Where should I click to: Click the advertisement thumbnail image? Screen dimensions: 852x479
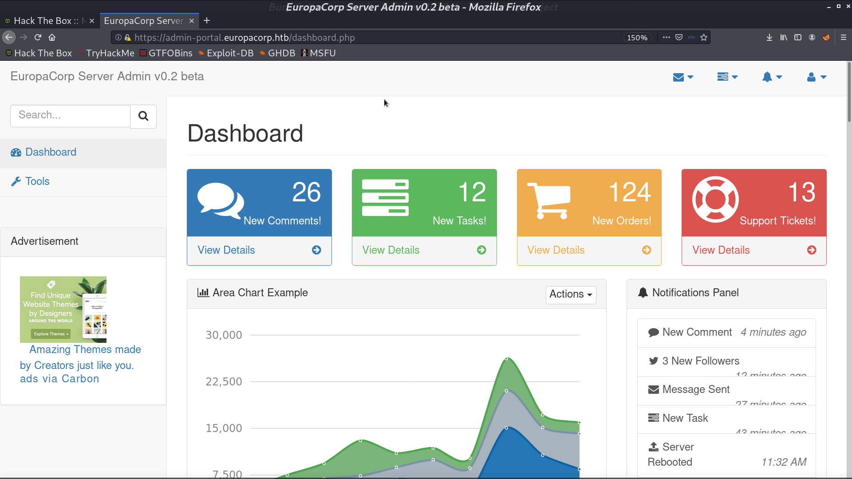click(63, 310)
